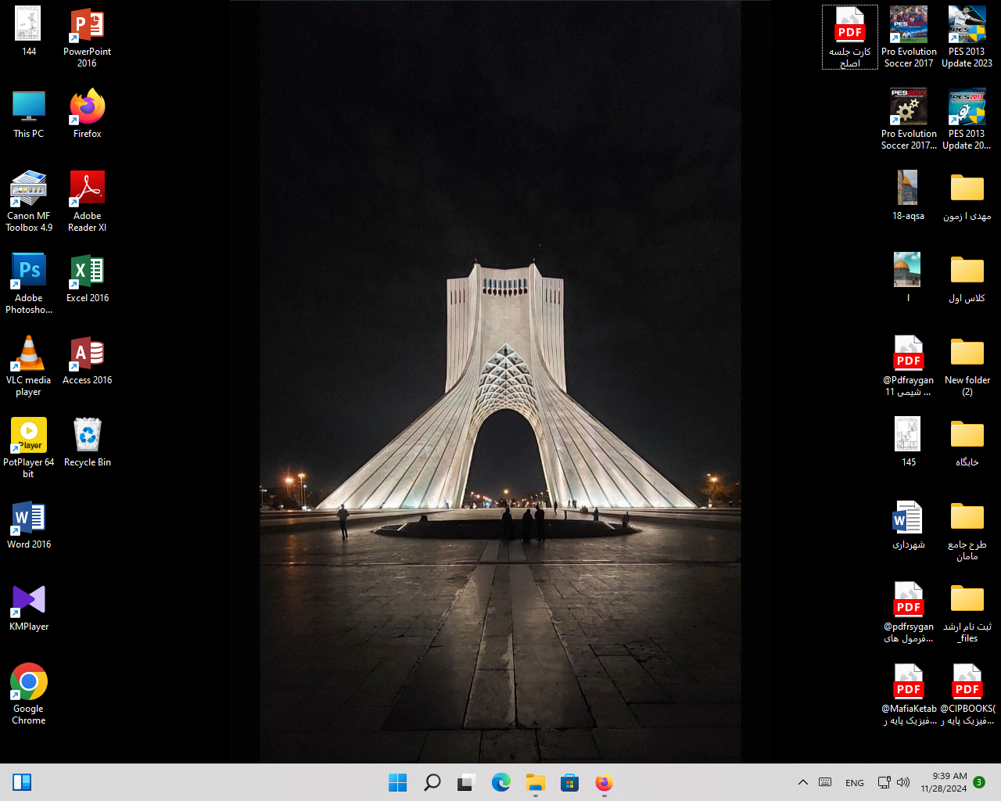Screen dimensions: 1001x801
Task: Open taskbar Search
Action: (432, 782)
